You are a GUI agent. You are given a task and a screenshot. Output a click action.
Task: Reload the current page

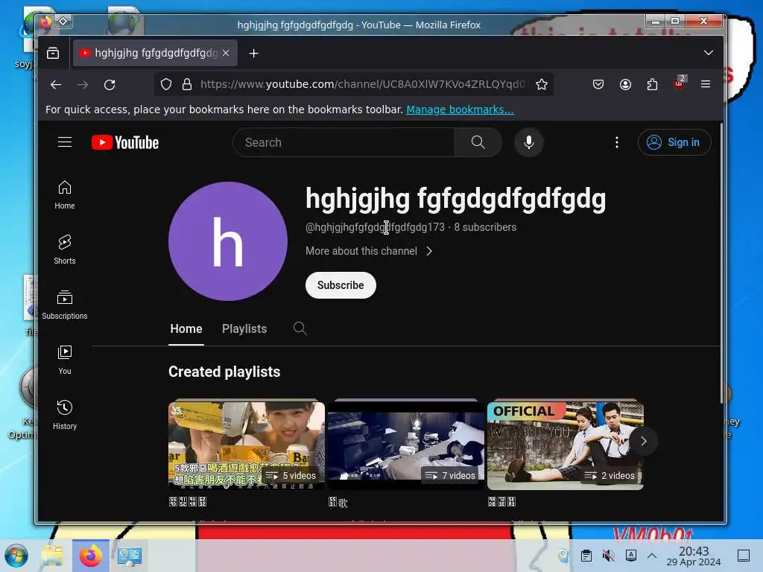(x=110, y=85)
